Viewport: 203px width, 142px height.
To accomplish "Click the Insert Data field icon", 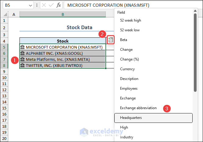I will 111,40.
